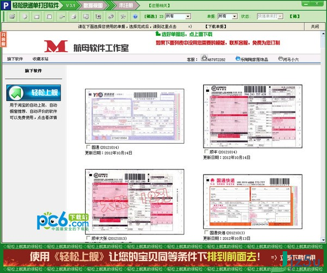Click the printer toolbar icon
The height and width of the screenshot is (273, 327).
tap(74, 16)
